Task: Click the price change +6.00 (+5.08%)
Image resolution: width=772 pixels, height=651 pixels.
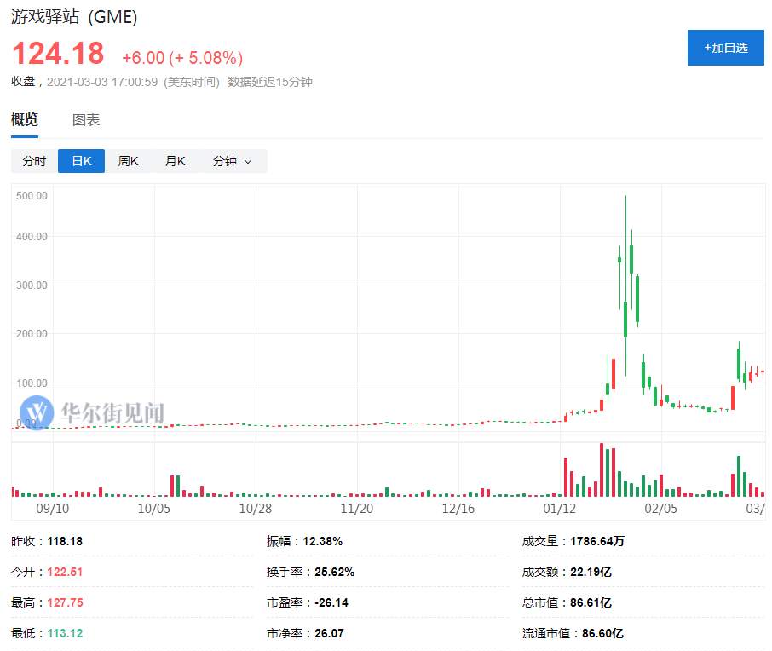Action: pos(182,58)
